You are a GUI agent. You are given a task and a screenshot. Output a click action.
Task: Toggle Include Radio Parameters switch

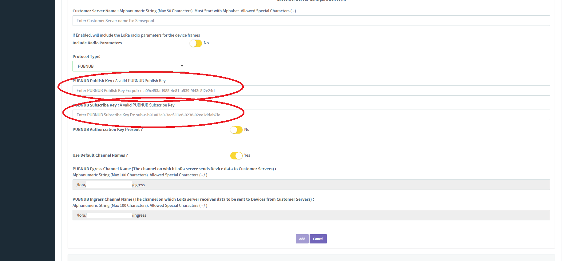point(196,43)
